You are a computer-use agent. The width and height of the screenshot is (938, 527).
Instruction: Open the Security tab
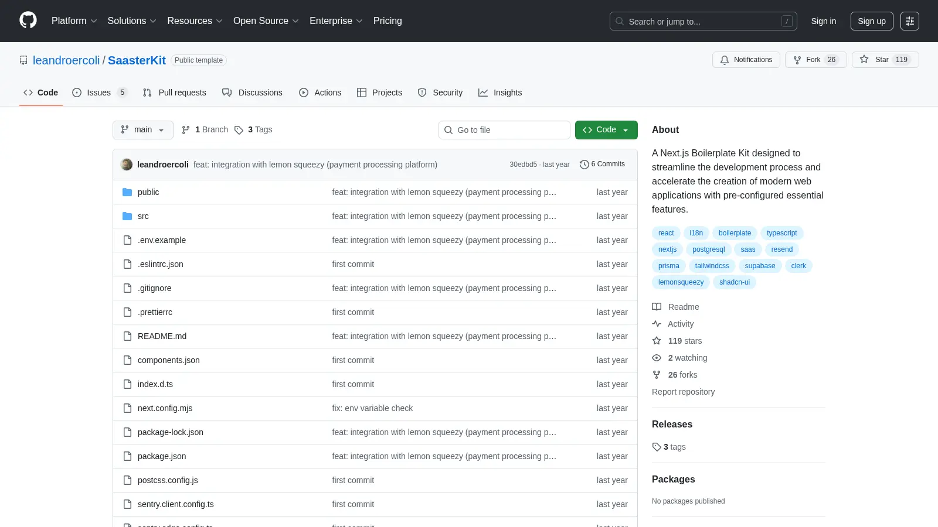440,93
